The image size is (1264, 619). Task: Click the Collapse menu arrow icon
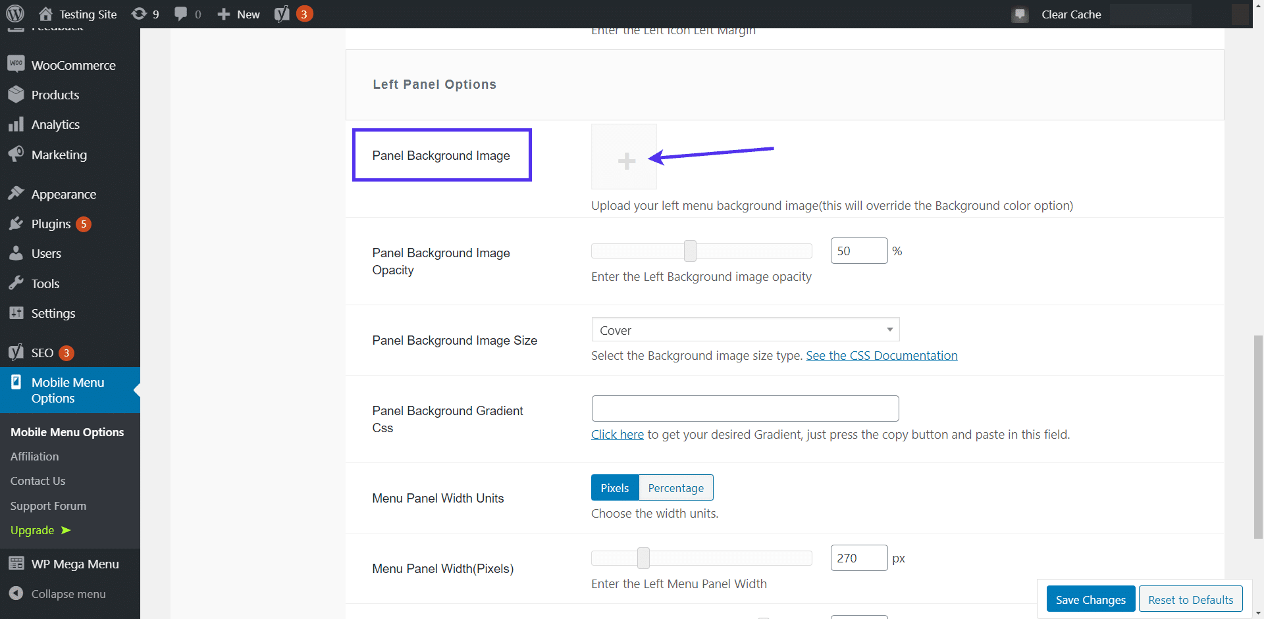(x=16, y=593)
